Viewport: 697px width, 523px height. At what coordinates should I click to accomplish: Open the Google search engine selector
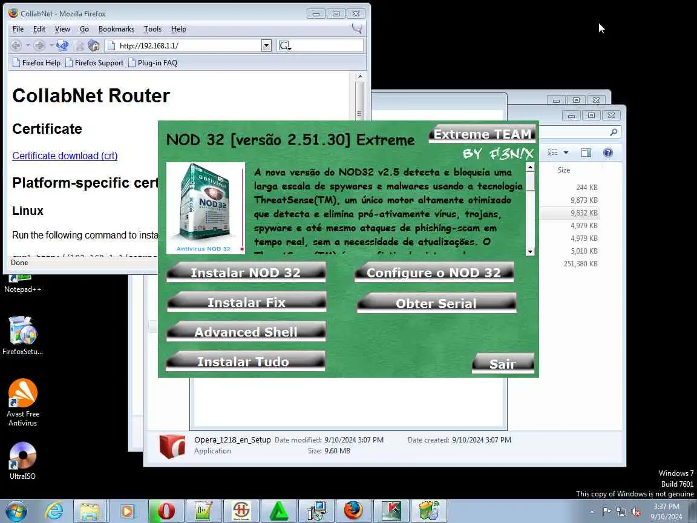pos(284,45)
